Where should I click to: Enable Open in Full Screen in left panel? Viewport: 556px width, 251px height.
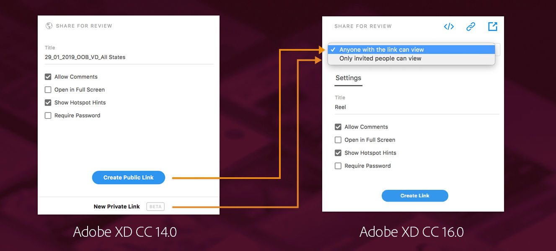(x=48, y=90)
